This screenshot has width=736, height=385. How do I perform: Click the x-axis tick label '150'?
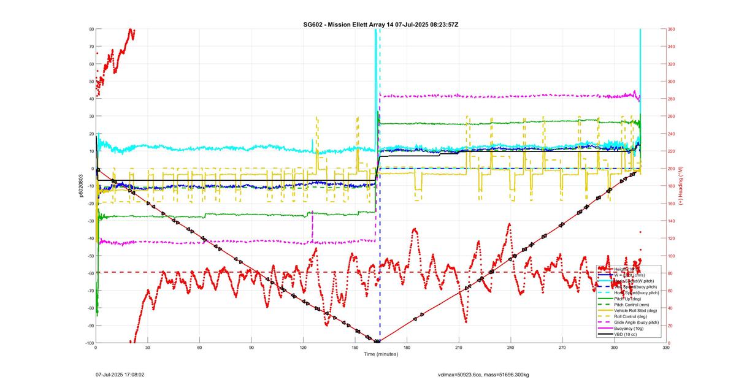point(355,348)
